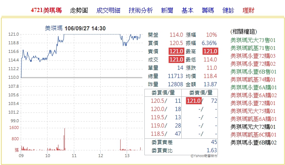Open the 成交明細 tab
Screen dimensions: 285x165
point(108,10)
